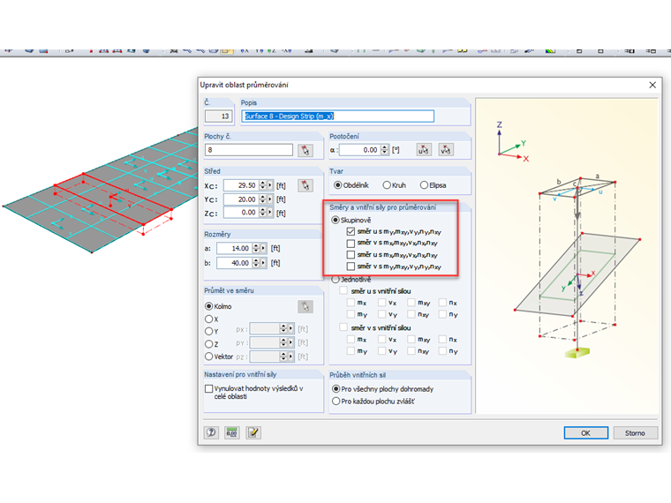Click the pick-direction icon in Průmět ve směru
The width and height of the screenshot is (671, 503).
tap(305, 307)
